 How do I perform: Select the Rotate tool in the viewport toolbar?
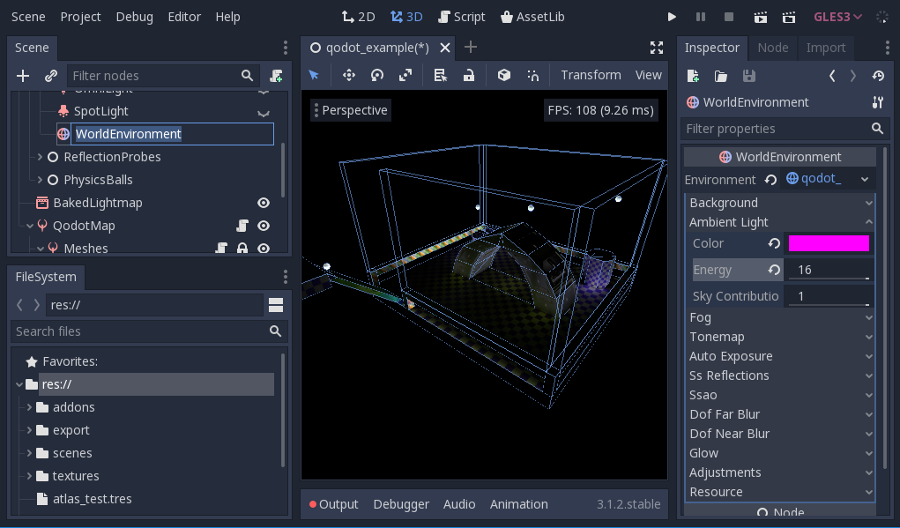point(377,75)
